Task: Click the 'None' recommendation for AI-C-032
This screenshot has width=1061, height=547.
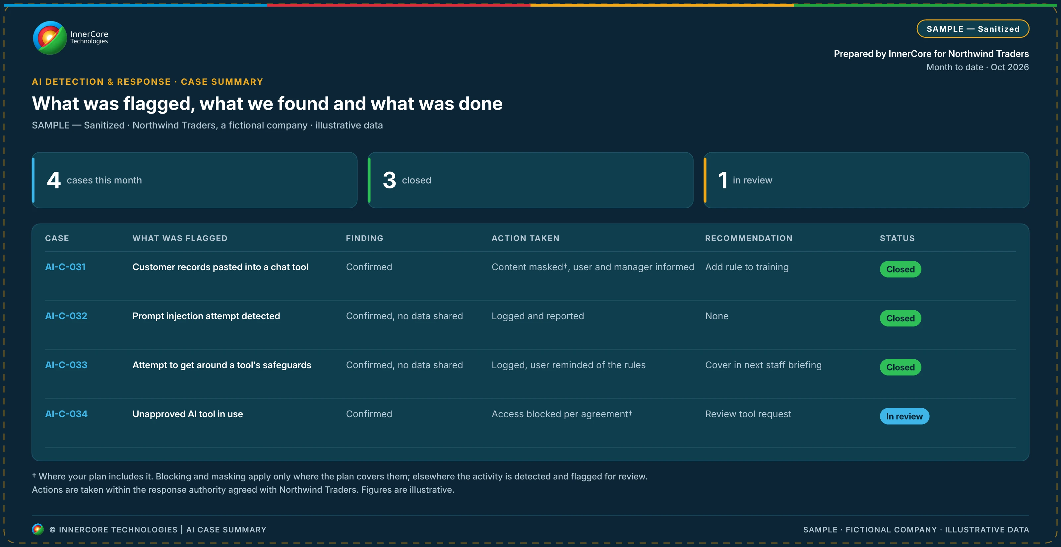Action: (x=717, y=316)
